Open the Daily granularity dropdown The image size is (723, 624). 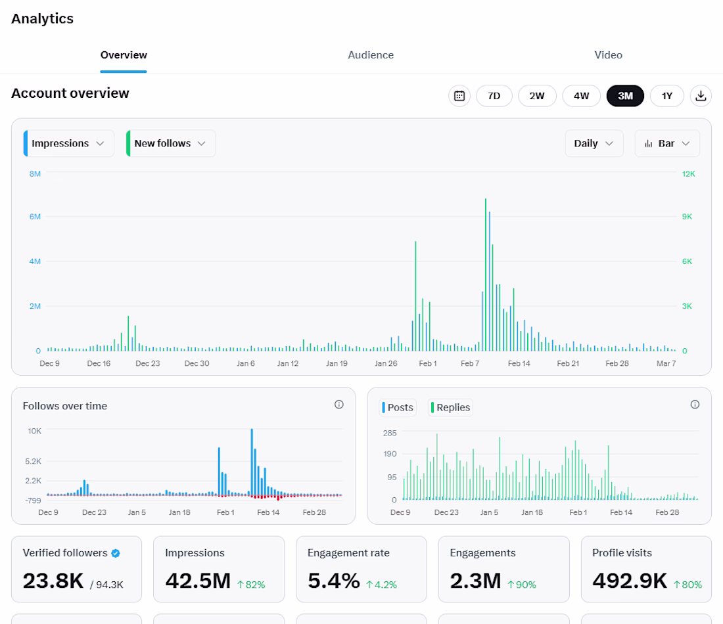pos(594,143)
